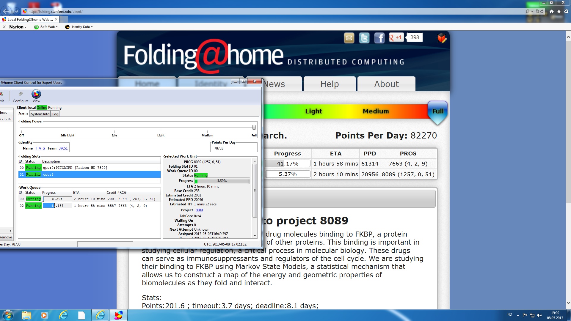Viewport: 571px width, 321px height.
Task: Click the 127.0.0.1 client address entry
Action: (x=7, y=119)
